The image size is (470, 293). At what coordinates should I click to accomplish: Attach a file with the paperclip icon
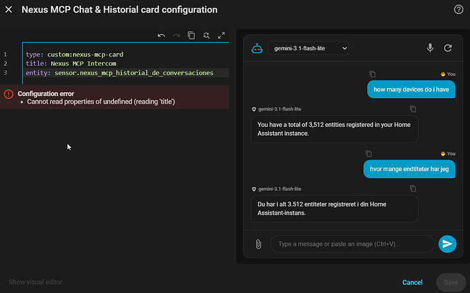pyautogui.click(x=258, y=244)
